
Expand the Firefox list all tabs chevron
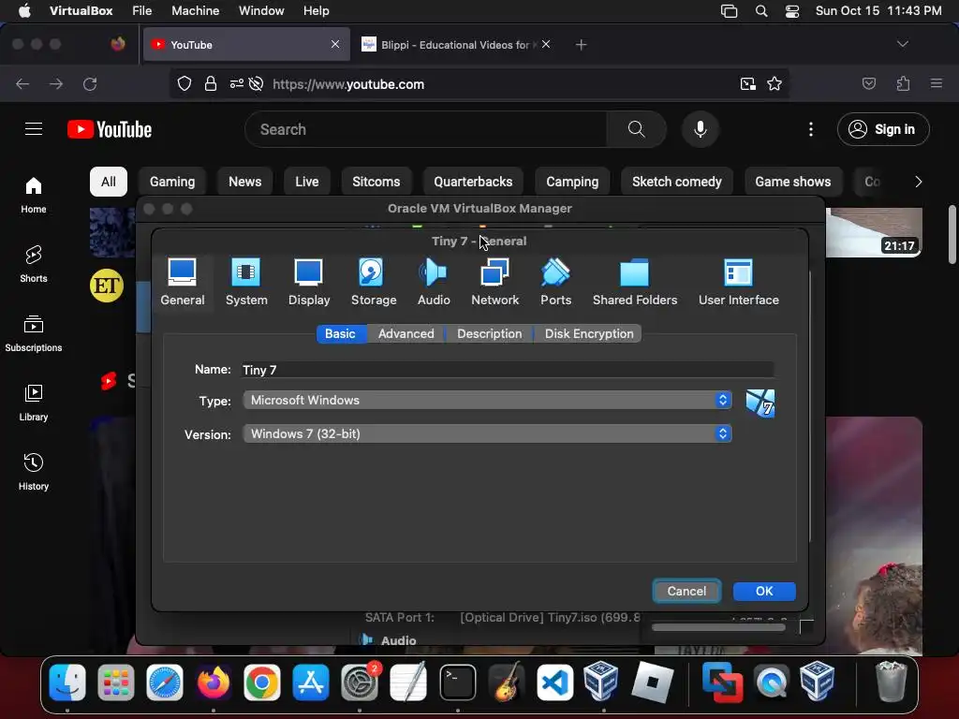902,44
